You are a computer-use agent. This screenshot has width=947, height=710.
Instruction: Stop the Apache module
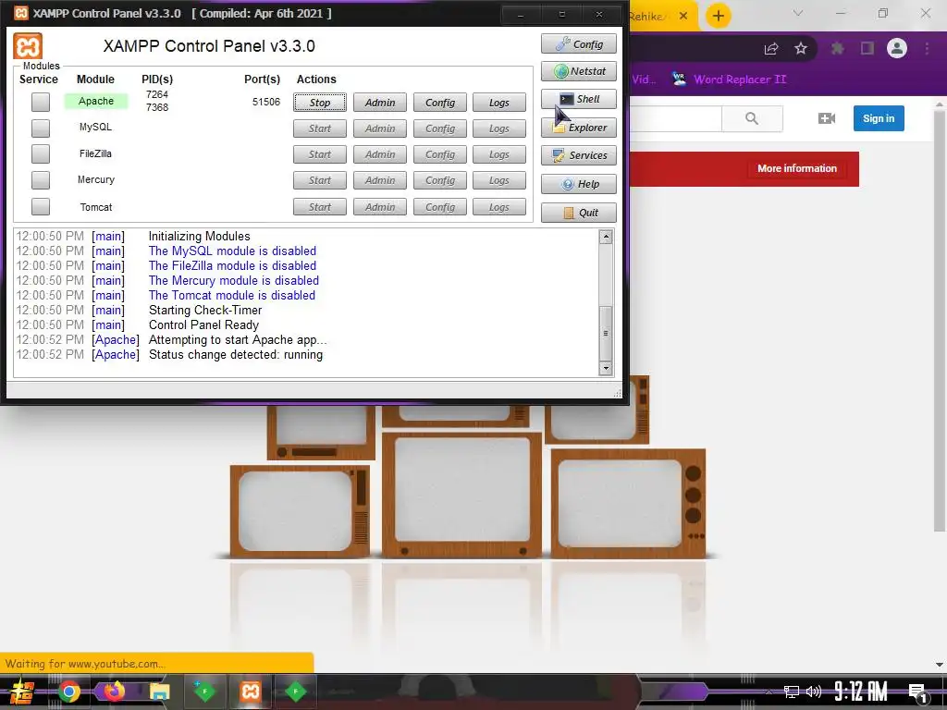(x=320, y=103)
